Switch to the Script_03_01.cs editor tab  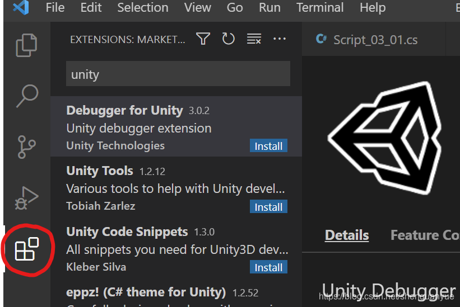point(374,39)
